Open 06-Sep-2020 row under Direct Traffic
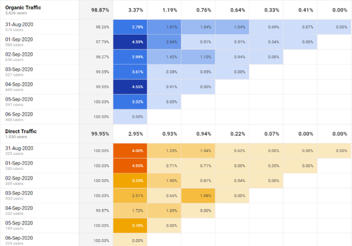The width and height of the screenshot is (352, 246). tap(18, 239)
